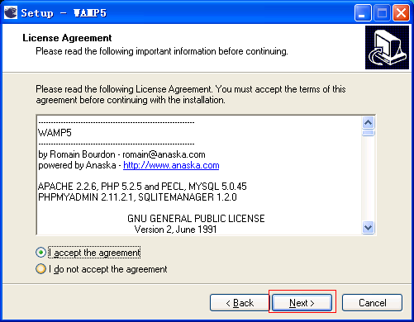
Task: Click the APACHE 2.2.6 version line in license
Action: pos(142,187)
